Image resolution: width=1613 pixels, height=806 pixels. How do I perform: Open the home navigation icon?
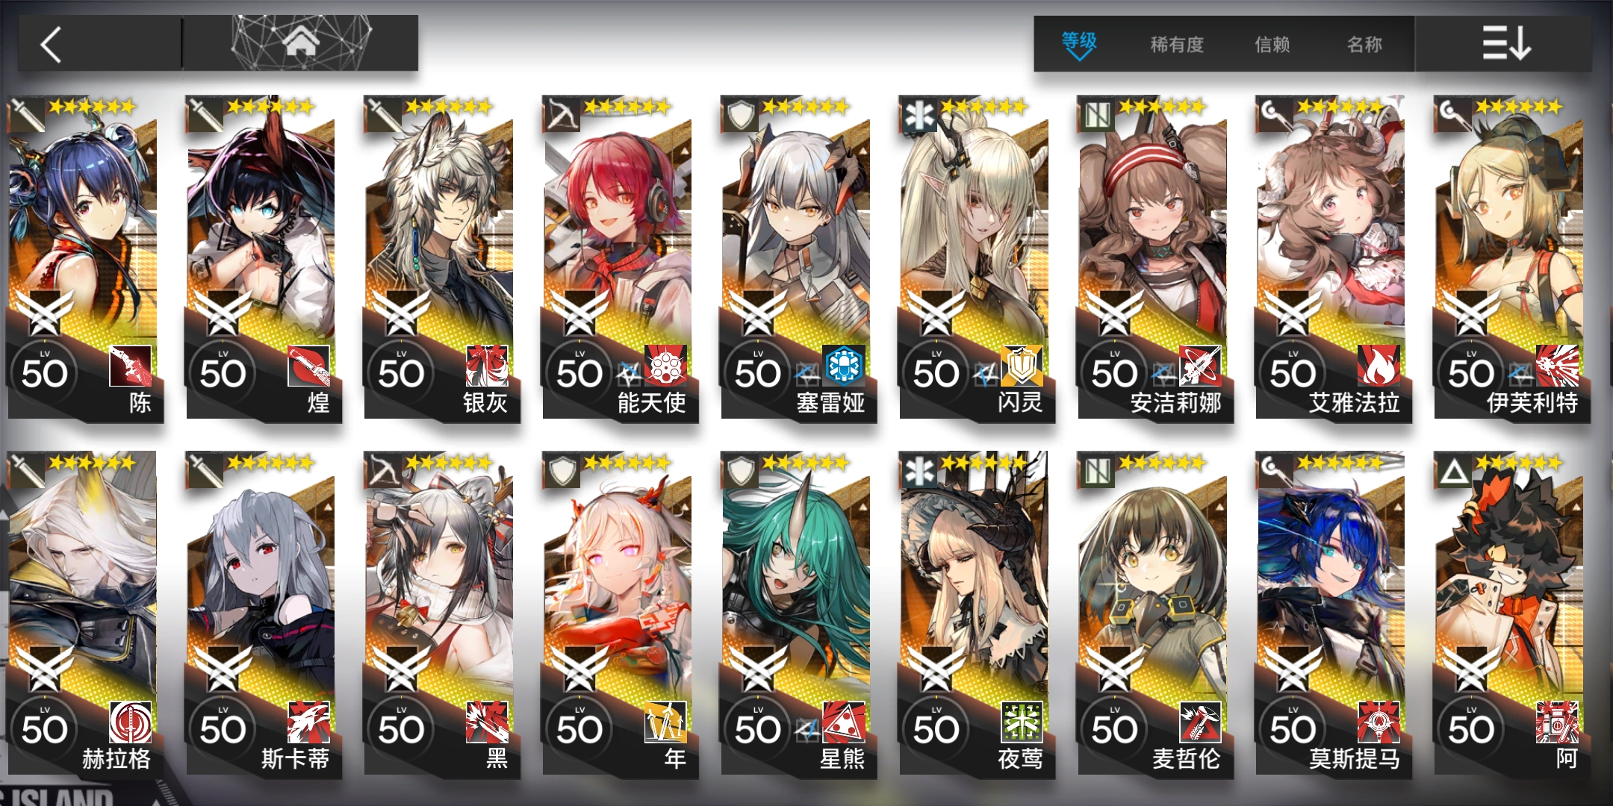click(301, 43)
